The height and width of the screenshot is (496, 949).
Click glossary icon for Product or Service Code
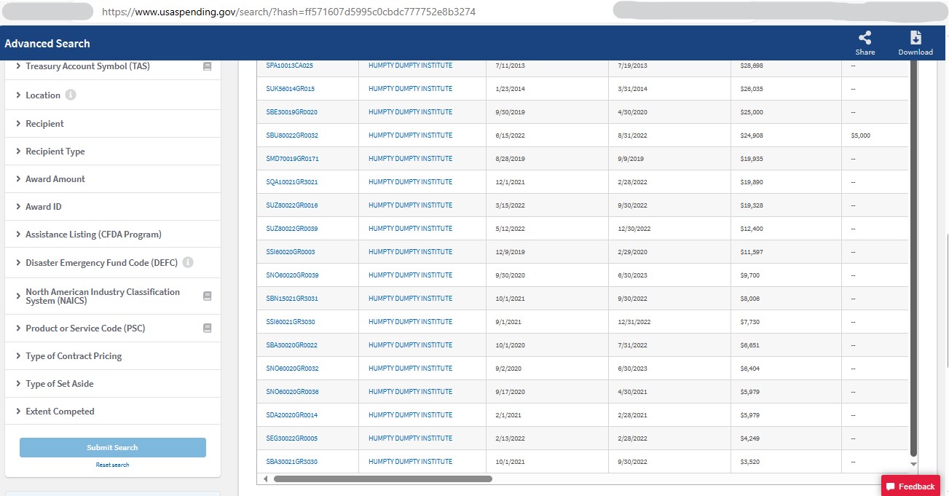[x=207, y=328]
